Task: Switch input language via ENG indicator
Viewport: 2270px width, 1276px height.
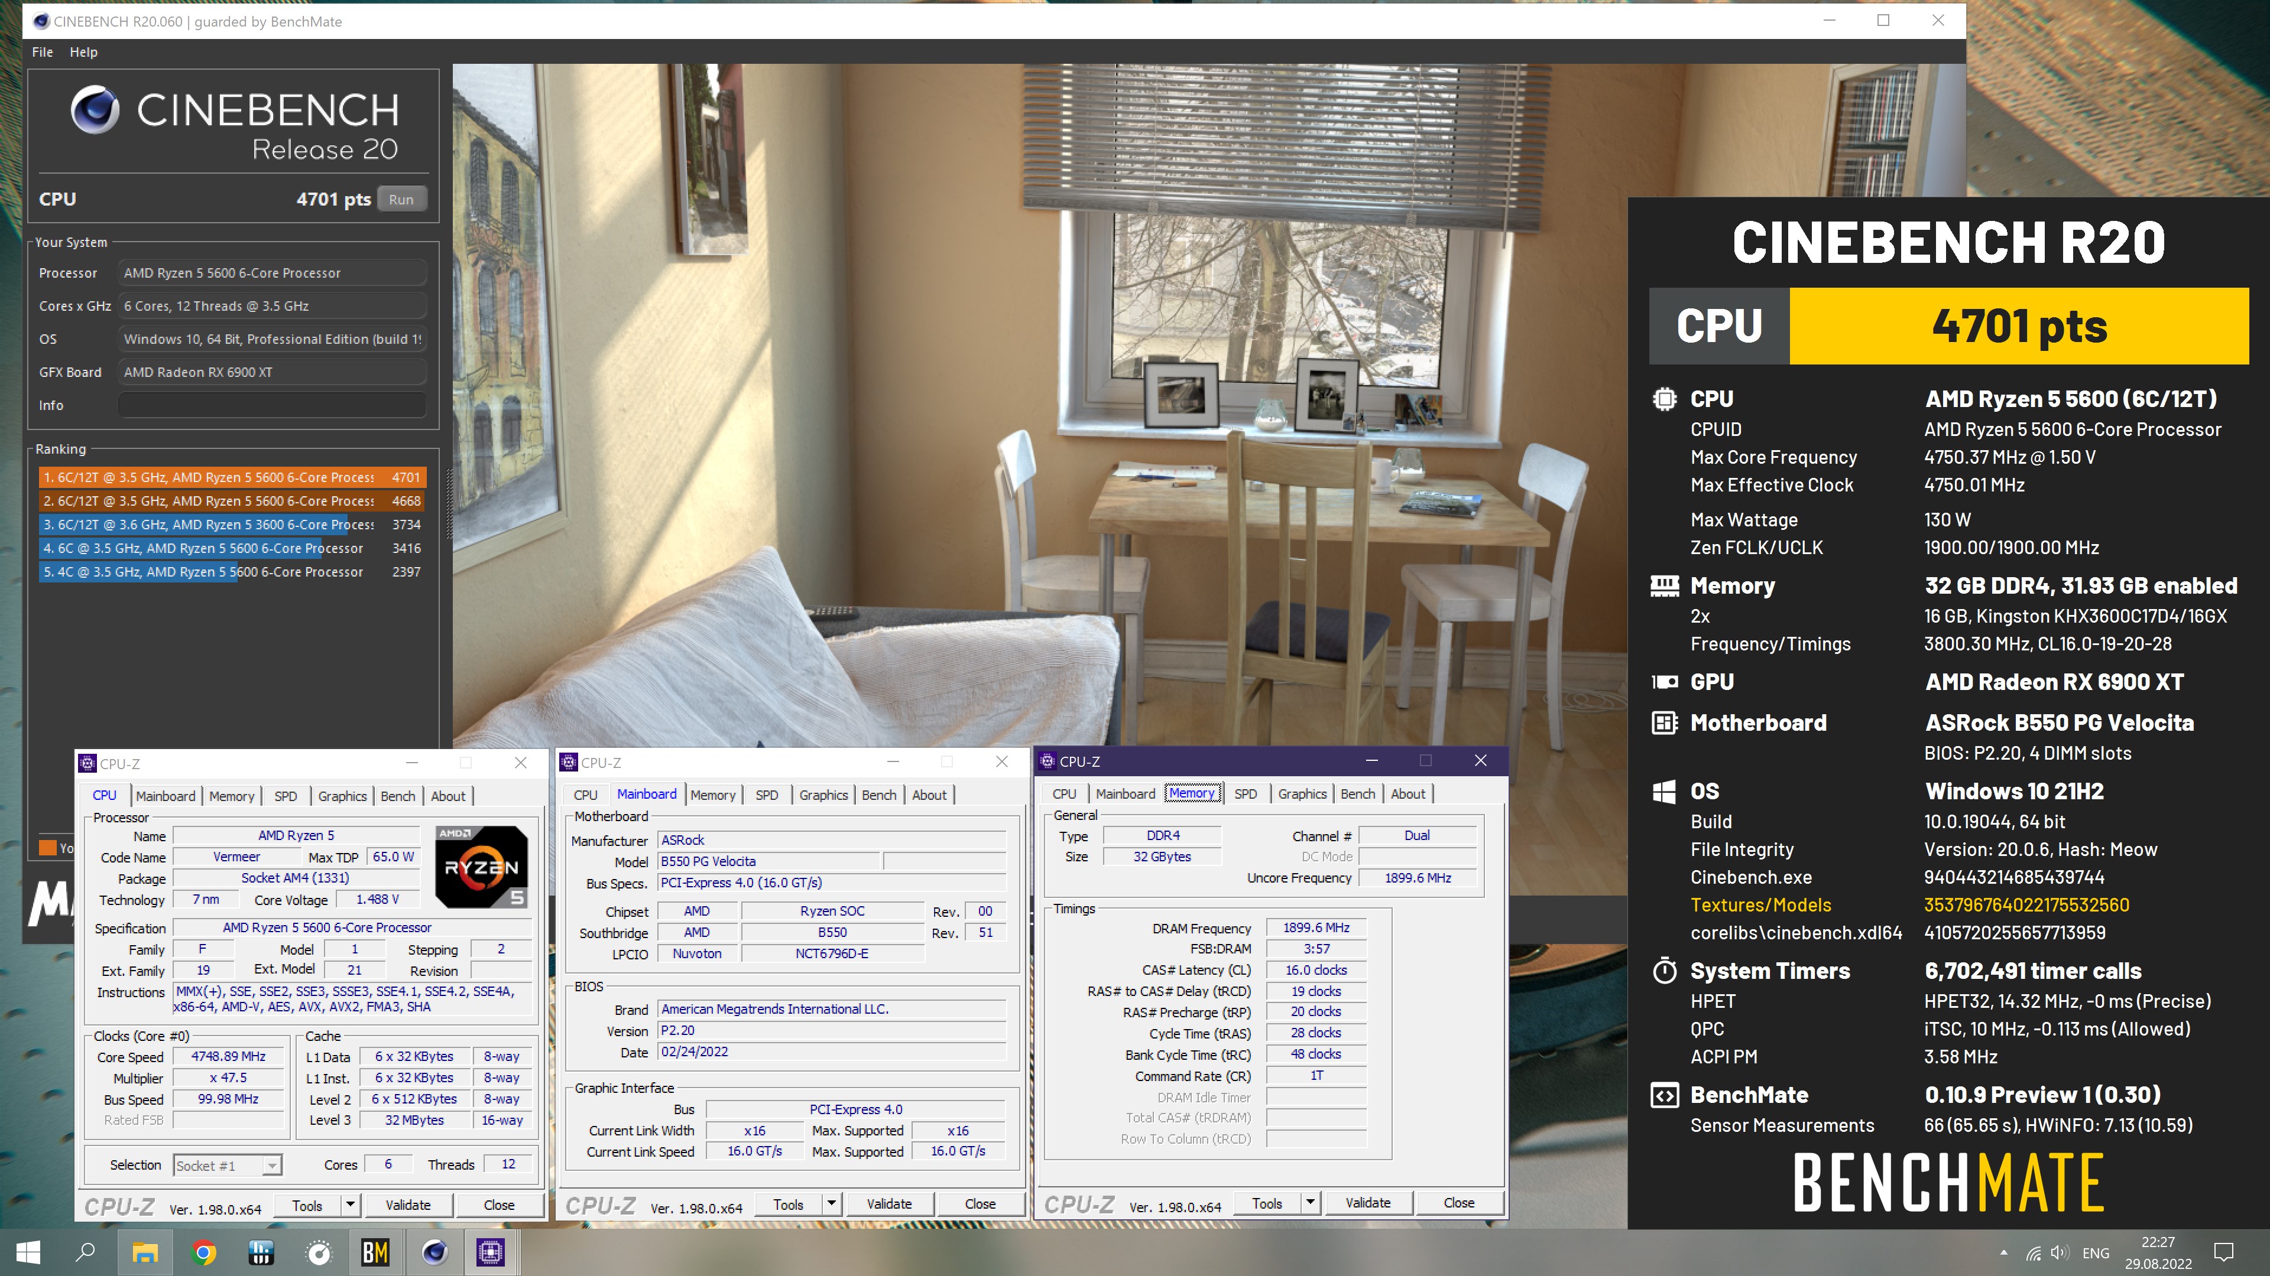Action: 2096,1253
